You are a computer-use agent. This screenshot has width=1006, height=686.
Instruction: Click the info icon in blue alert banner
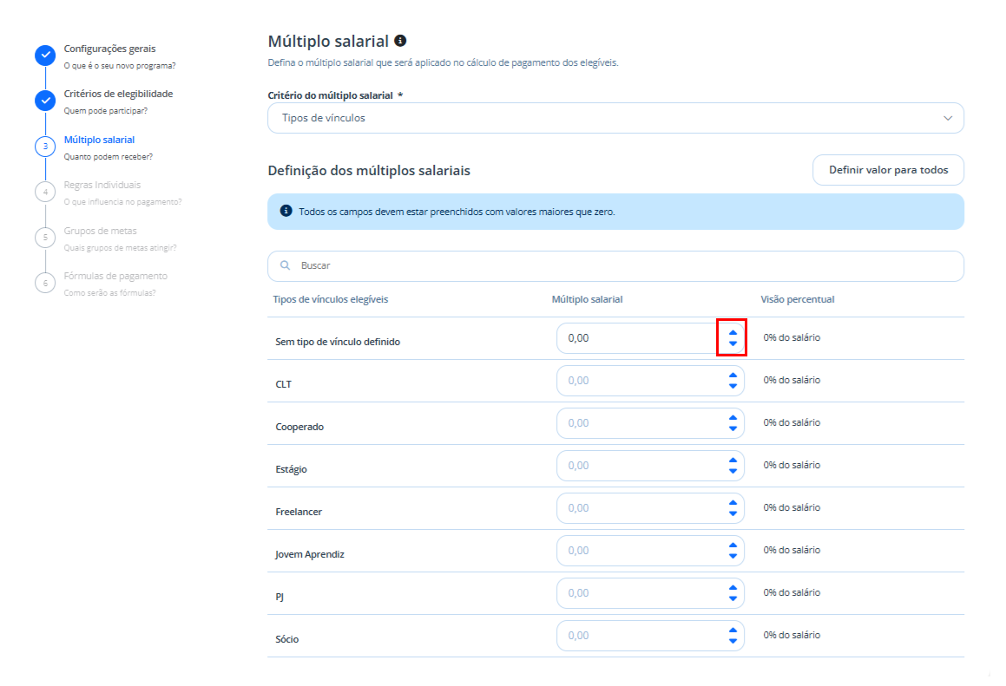pos(286,211)
